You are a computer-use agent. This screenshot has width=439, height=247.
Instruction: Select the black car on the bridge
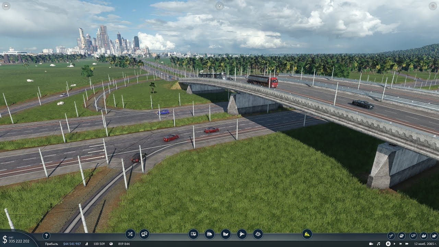pos(363,104)
